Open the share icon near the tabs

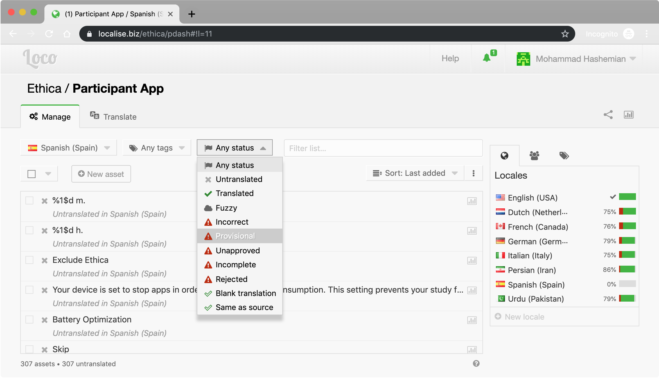pyautogui.click(x=608, y=115)
